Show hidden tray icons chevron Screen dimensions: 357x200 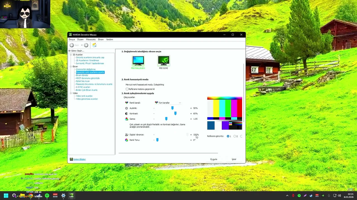[x=287, y=196]
